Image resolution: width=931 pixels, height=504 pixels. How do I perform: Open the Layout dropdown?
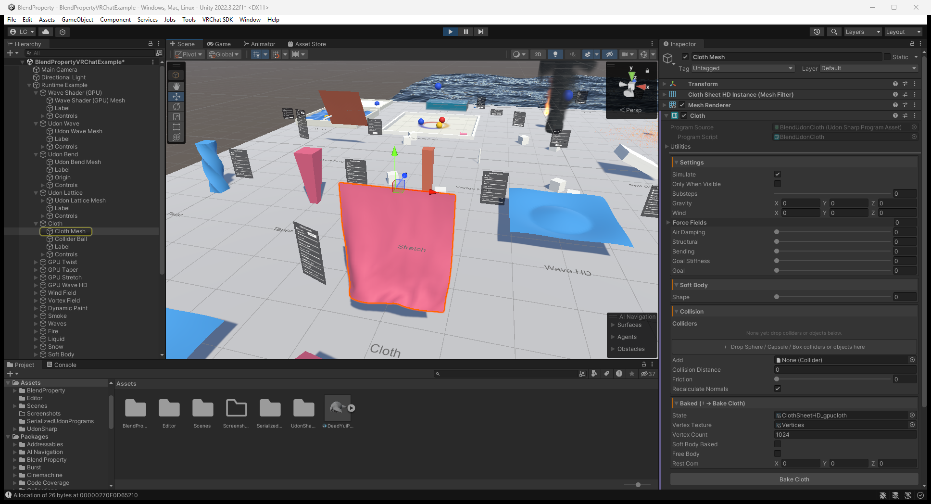pyautogui.click(x=903, y=32)
